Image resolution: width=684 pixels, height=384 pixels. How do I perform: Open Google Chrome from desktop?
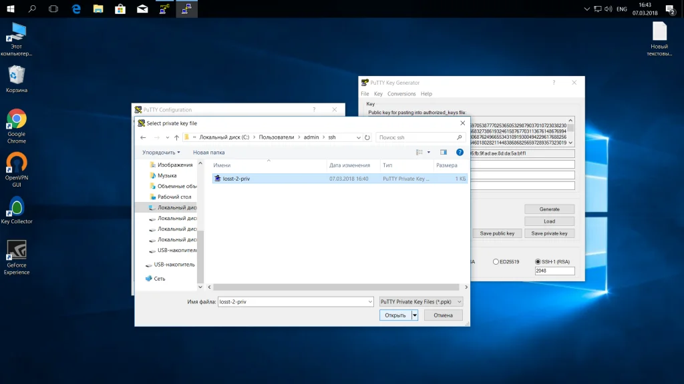(x=17, y=120)
